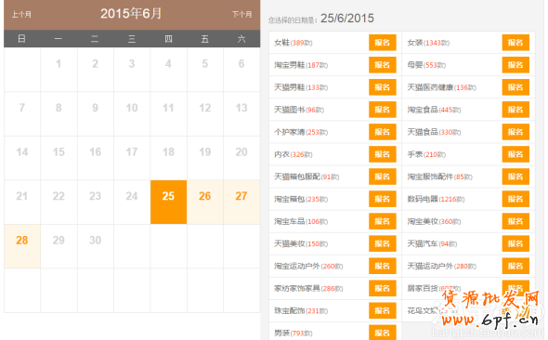Click 报名 for 女装(1343款)

(x=515, y=43)
